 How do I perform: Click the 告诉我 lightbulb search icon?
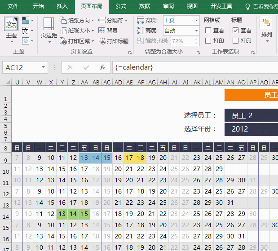[247, 7]
